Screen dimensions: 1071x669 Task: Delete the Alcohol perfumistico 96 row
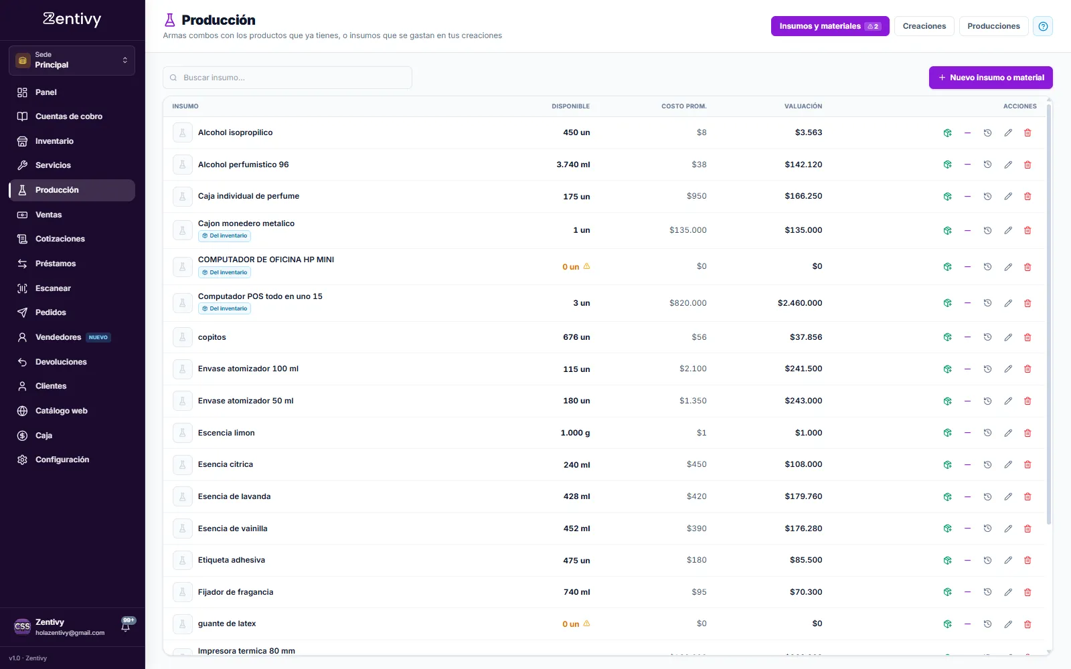[1027, 165]
